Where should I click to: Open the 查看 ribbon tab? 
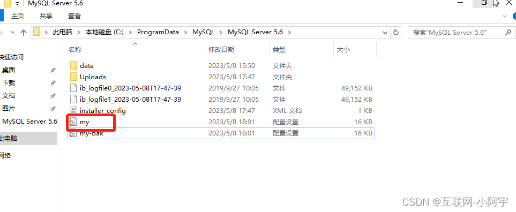point(74,16)
